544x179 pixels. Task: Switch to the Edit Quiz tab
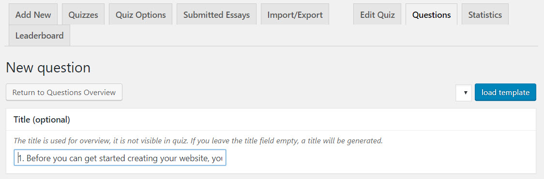[378, 14]
